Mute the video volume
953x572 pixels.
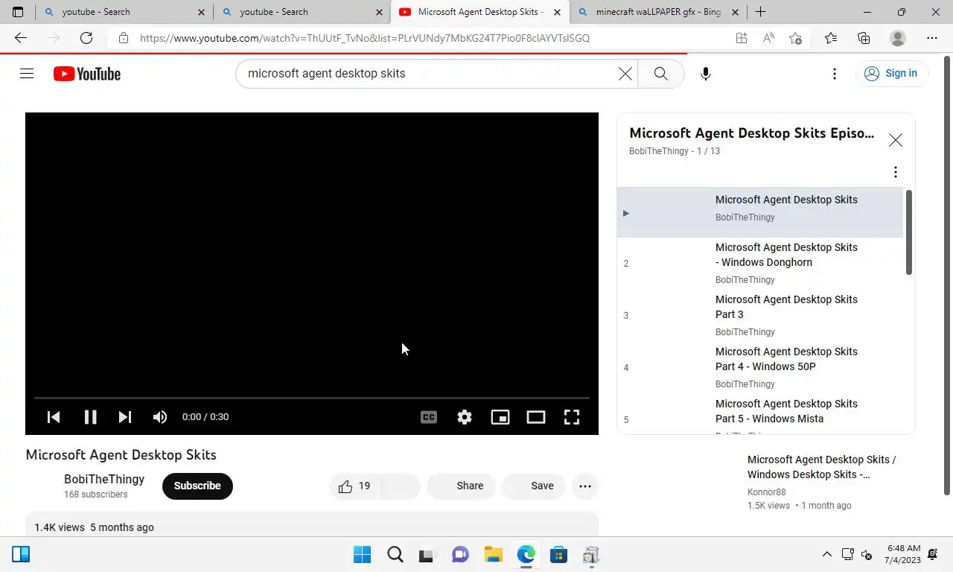(160, 417)
